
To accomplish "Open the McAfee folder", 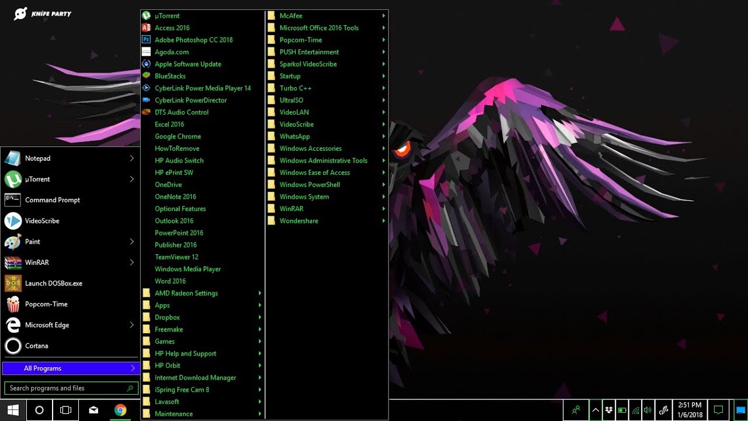I will pos(327,16).
